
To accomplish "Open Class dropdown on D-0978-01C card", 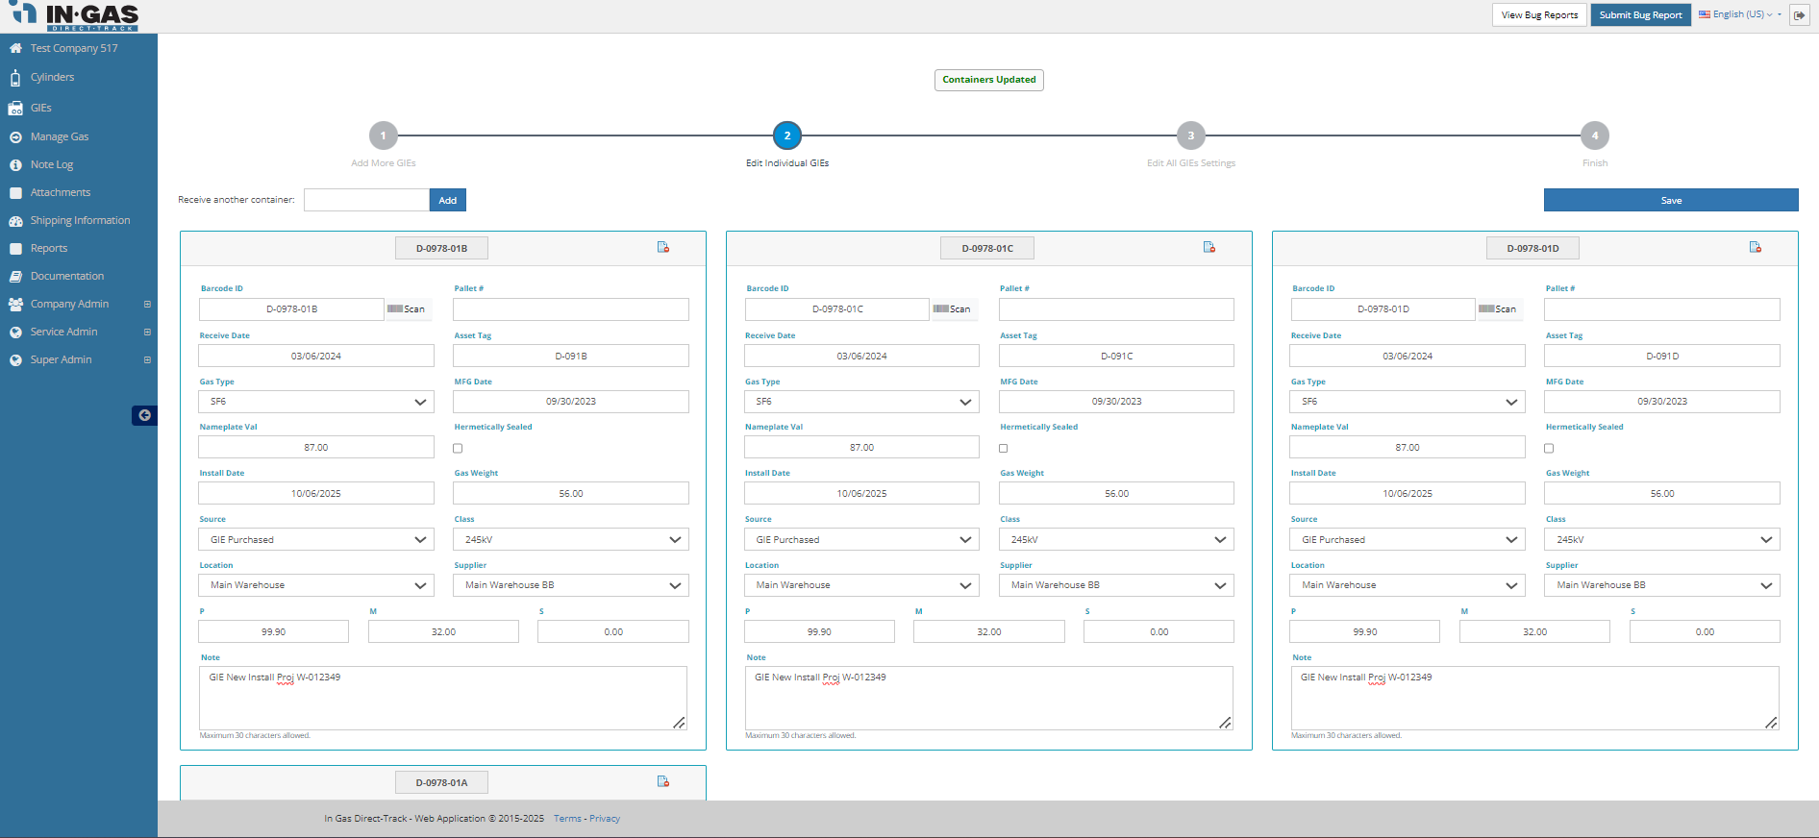I will coord(1116,540).
